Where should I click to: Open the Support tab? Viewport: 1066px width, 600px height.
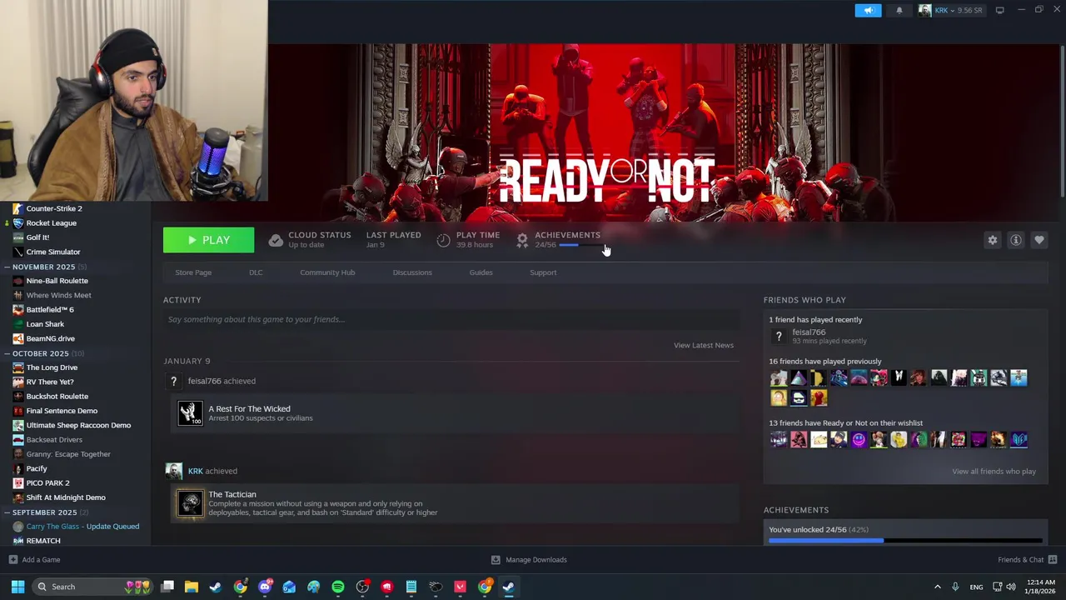543,272
